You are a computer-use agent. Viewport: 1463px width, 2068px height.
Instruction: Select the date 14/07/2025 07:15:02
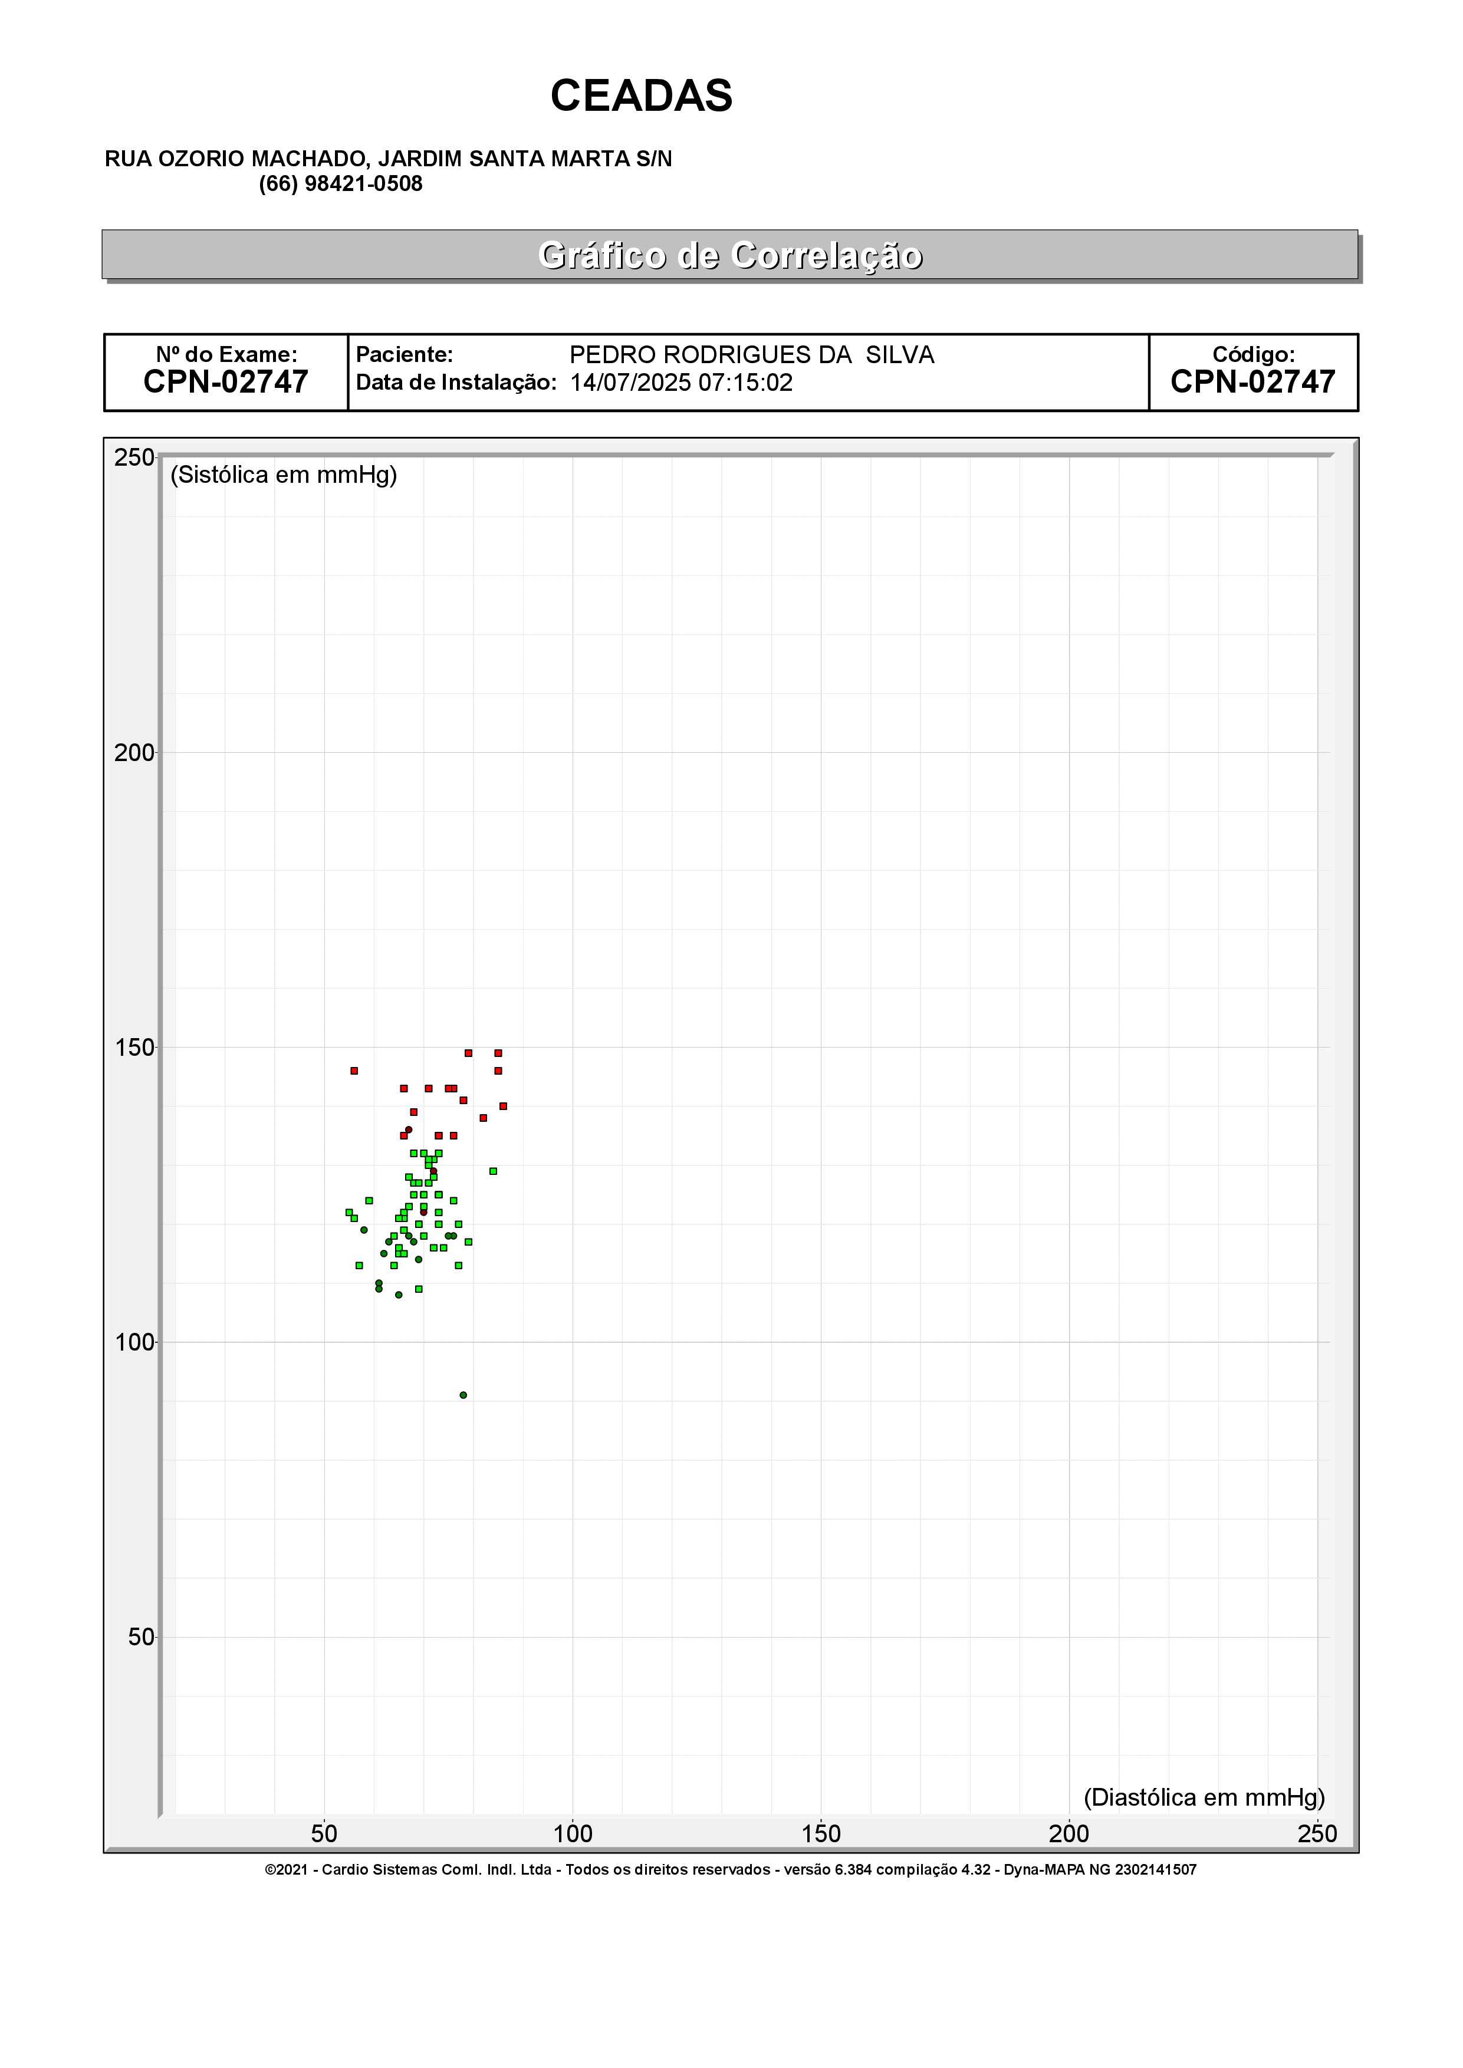click(x=681, y=383)
